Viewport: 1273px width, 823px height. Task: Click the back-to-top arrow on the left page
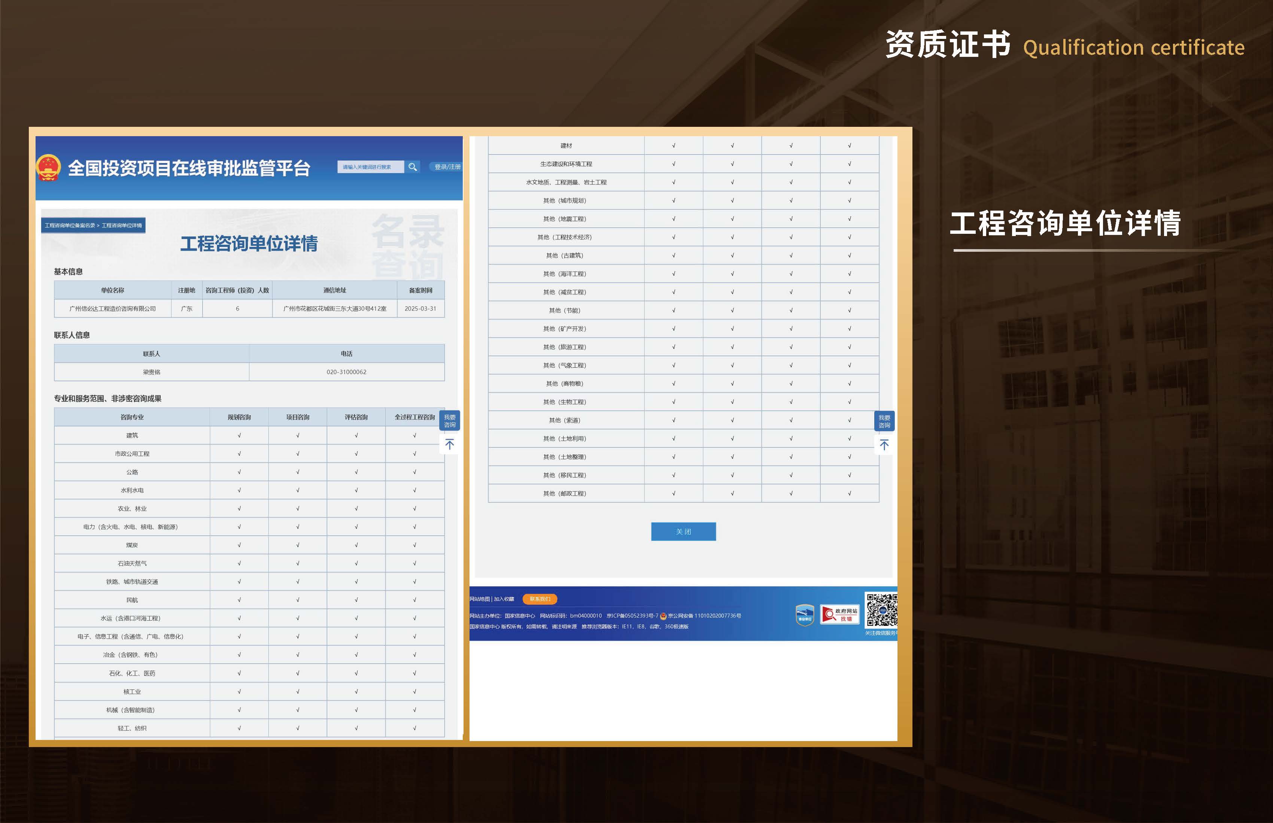(x=450, y=444)
